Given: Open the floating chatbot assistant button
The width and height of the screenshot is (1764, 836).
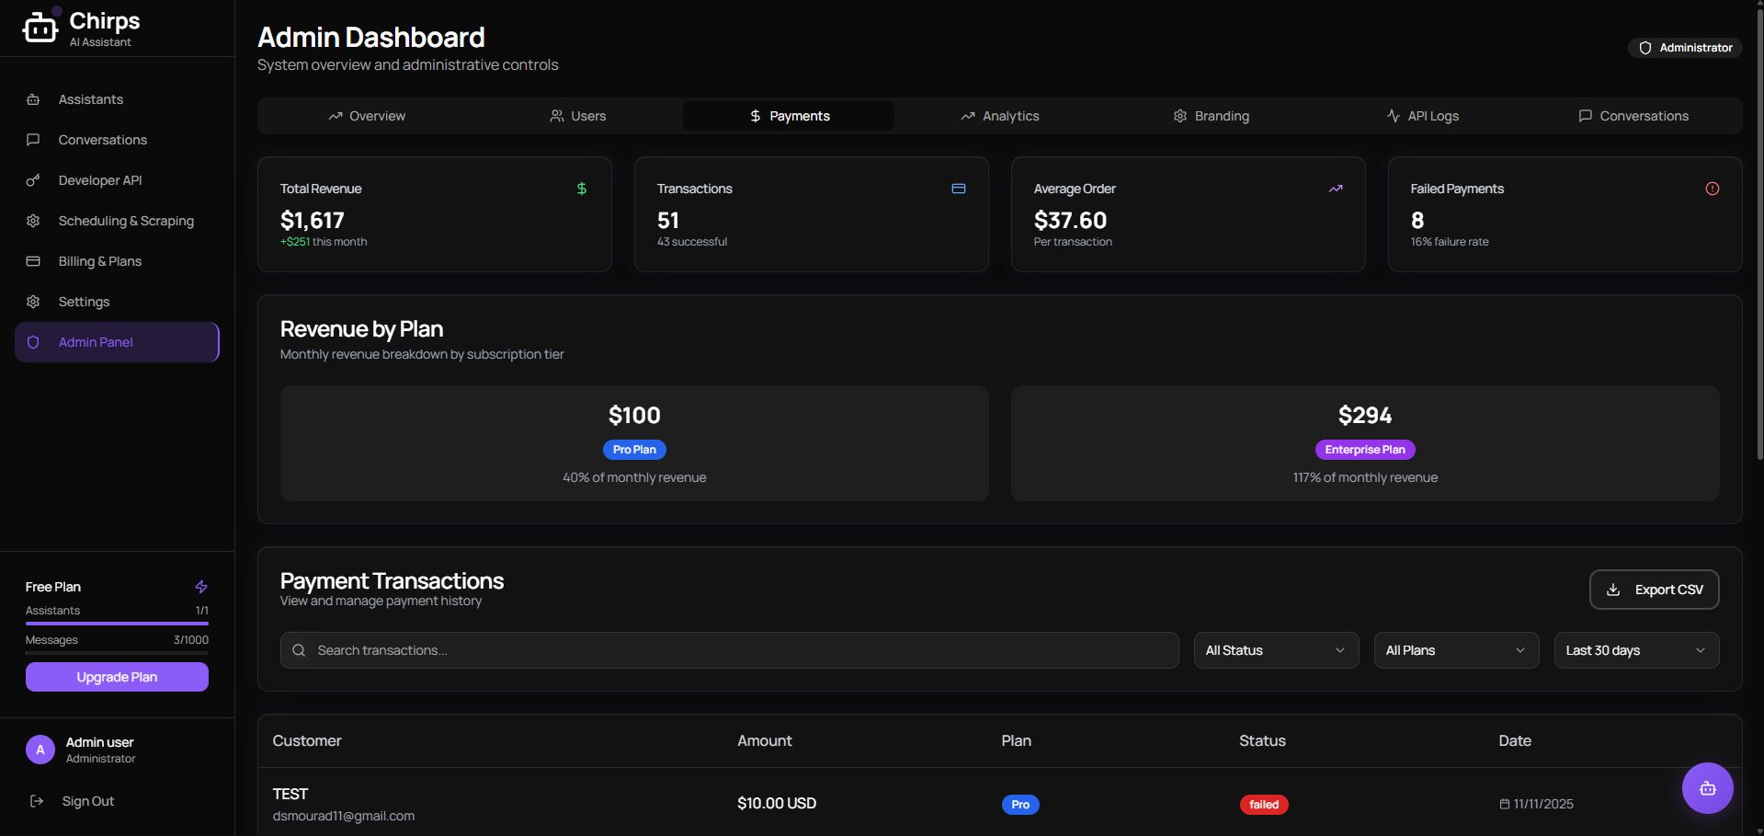Looking at the screenshot, I should [x=1707, y=788].
